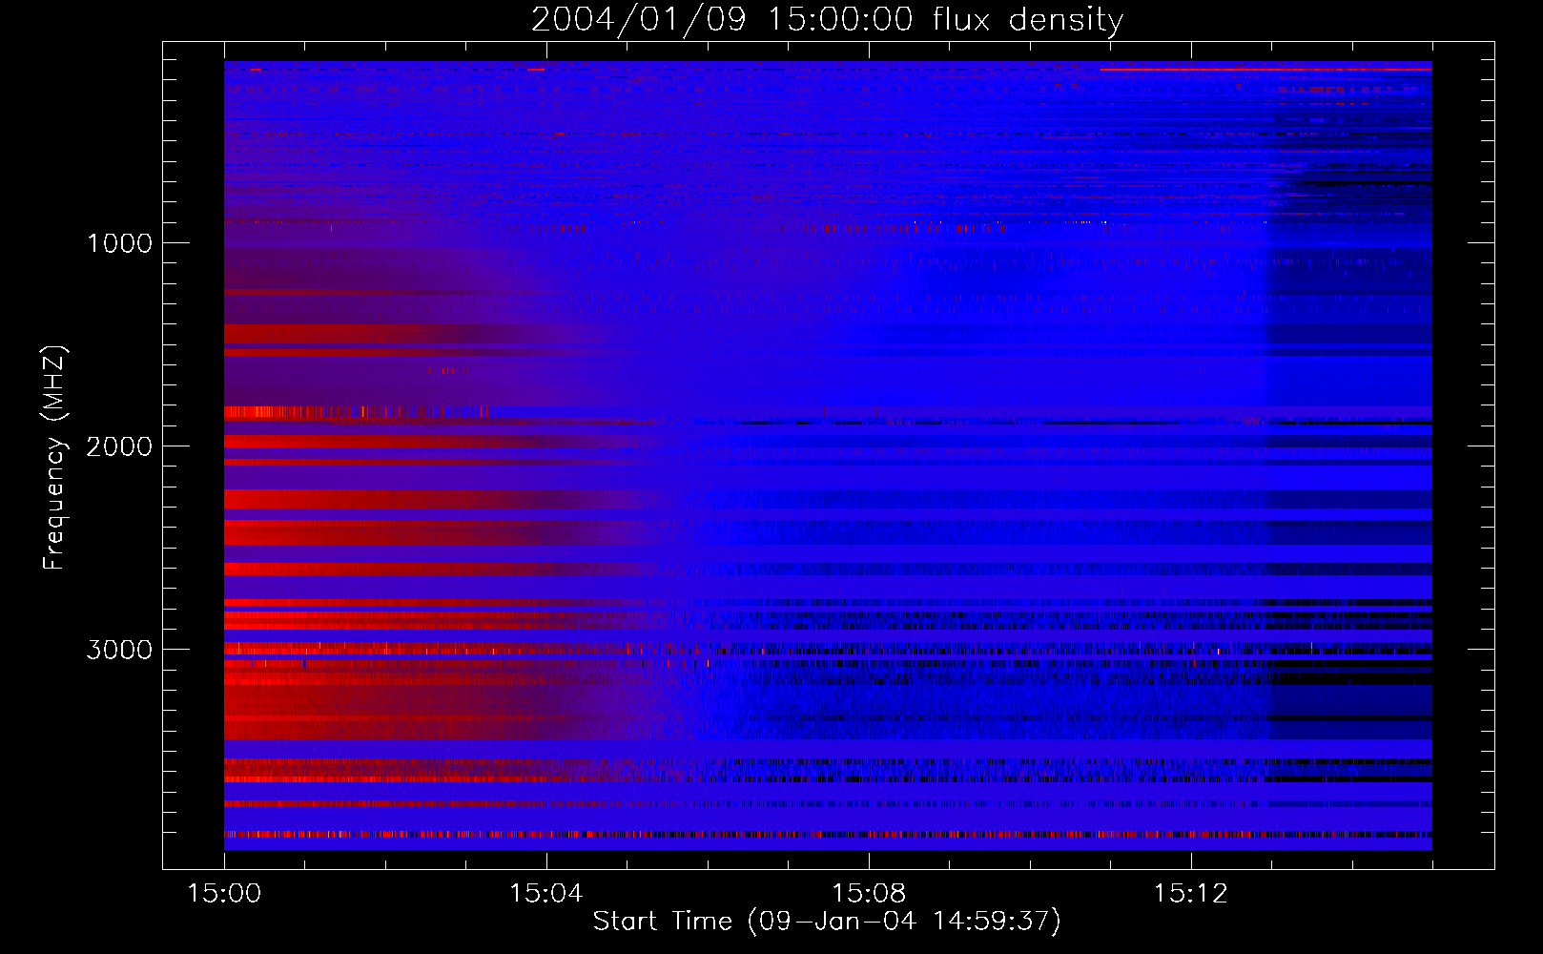Click the 15:08 time tick label
The width and height of the screenshot is (1543, 954).
(868, 894)
